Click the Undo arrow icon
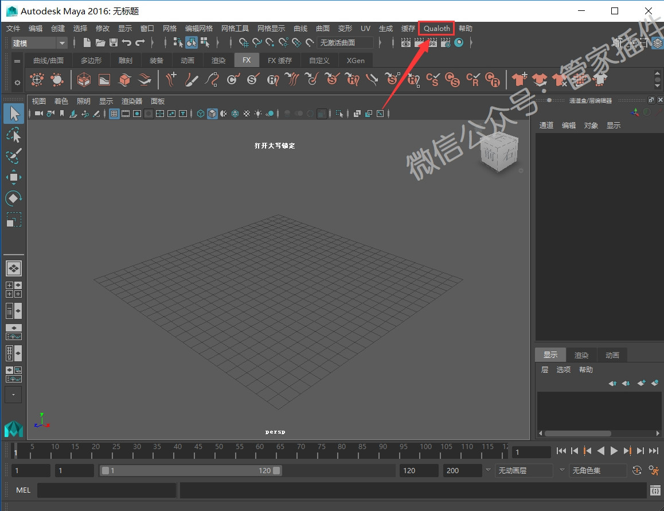 [x=126, y=42]
